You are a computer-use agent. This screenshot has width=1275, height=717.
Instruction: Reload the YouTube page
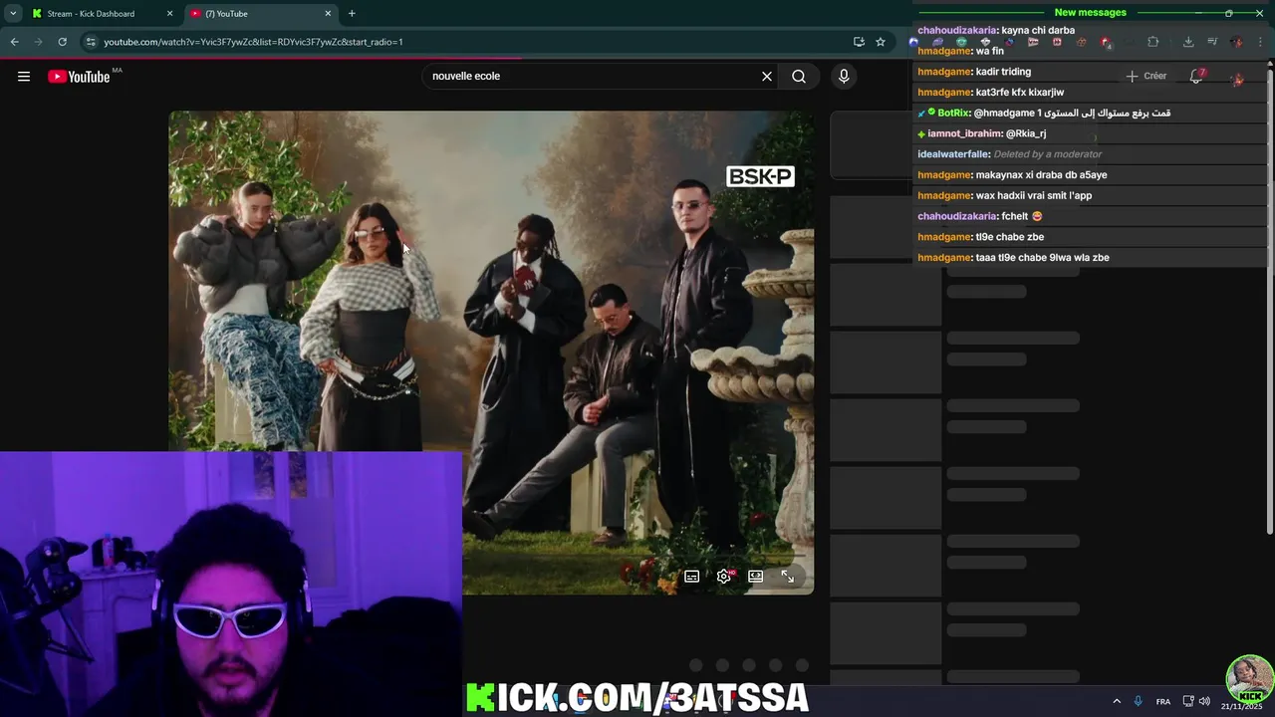[x=62, y=42]
